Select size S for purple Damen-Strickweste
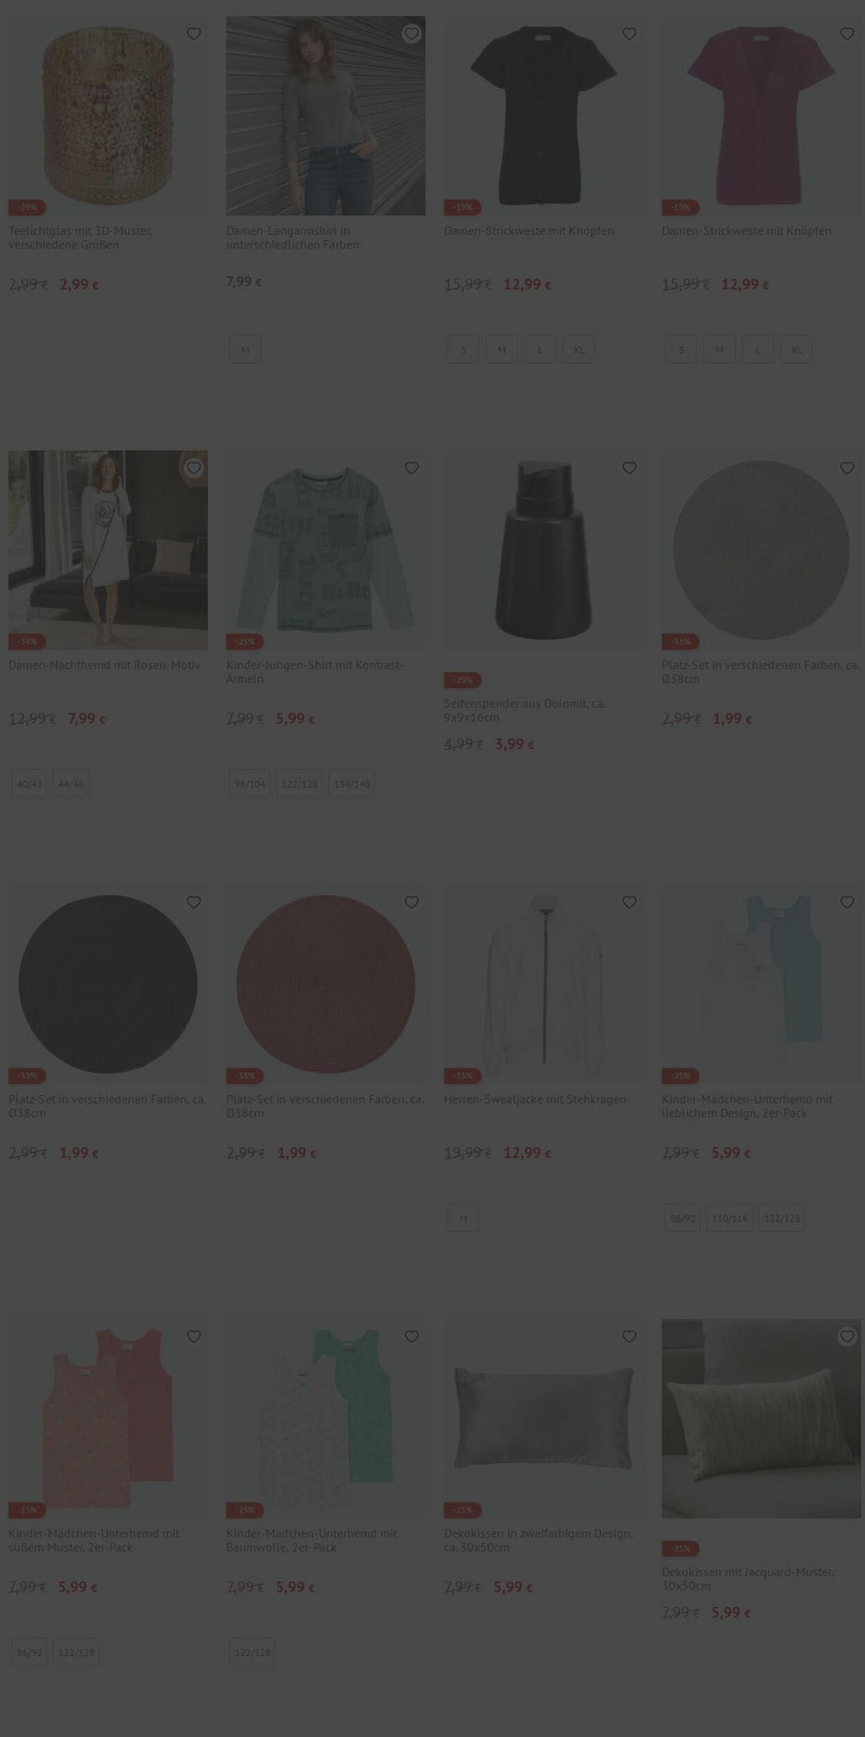The width and height of the screenshot is (865, 1737). (x=681, y=350)
